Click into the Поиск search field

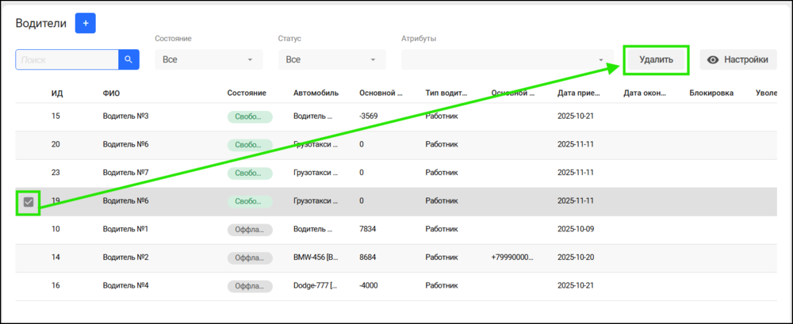coord(67,59)
